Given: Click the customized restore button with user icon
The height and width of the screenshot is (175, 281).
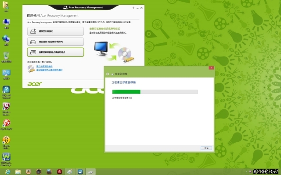Looking at the screenshot, I should [56, 42].
